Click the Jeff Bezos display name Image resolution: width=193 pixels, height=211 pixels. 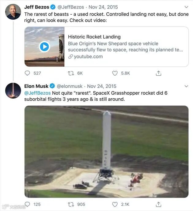(x=36, y=7)
